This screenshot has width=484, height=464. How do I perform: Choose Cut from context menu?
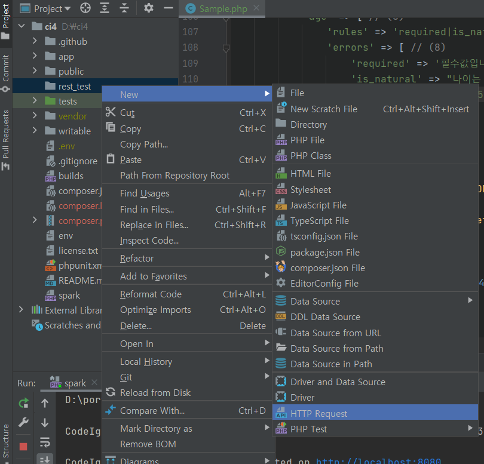[x=187, y=113]
